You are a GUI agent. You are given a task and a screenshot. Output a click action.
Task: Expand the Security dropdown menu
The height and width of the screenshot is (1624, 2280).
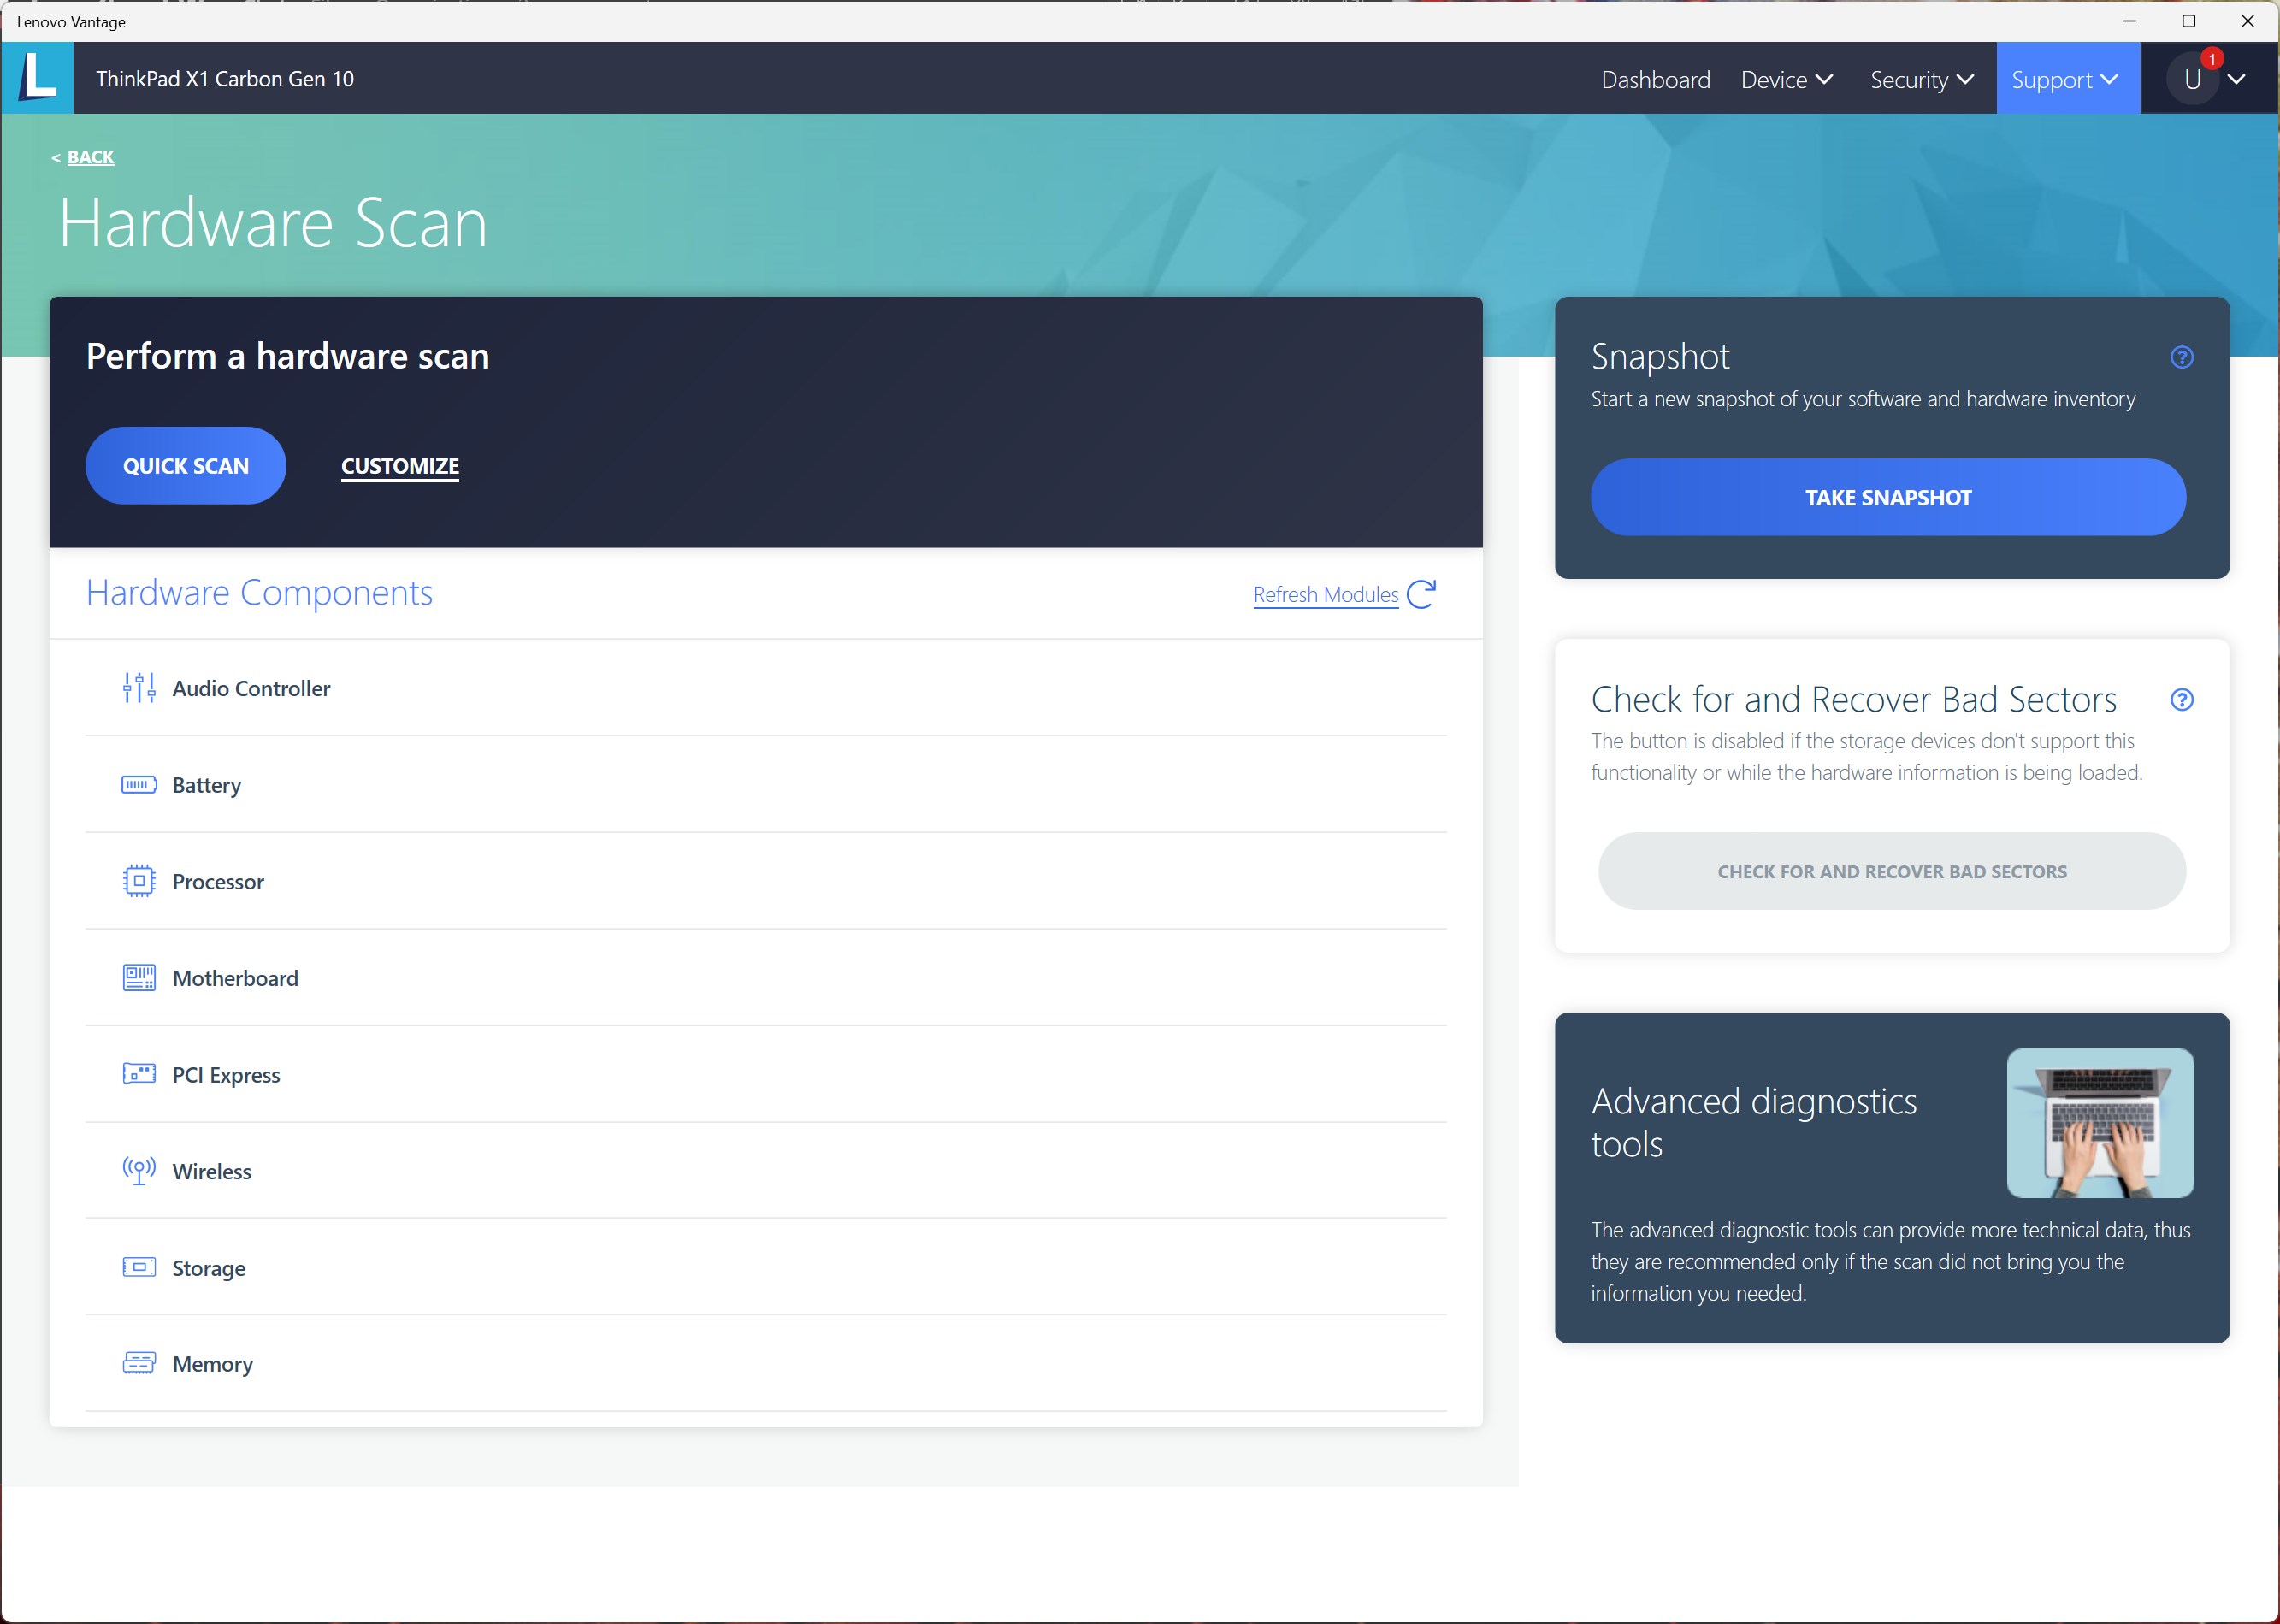(x=1921, y=79)
